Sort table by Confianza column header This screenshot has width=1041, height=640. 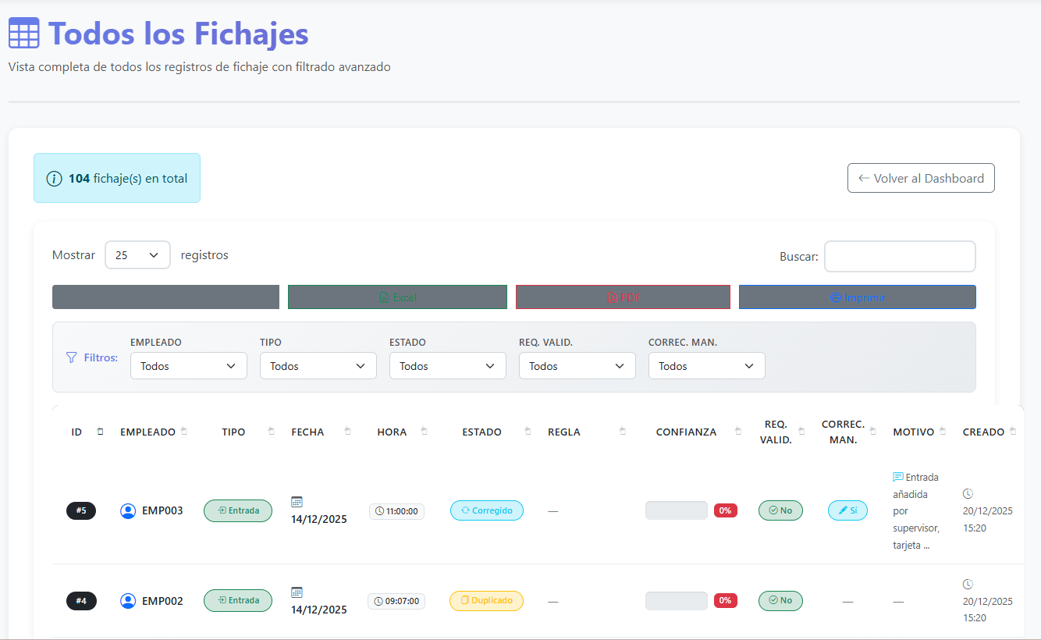pos(686,432)
